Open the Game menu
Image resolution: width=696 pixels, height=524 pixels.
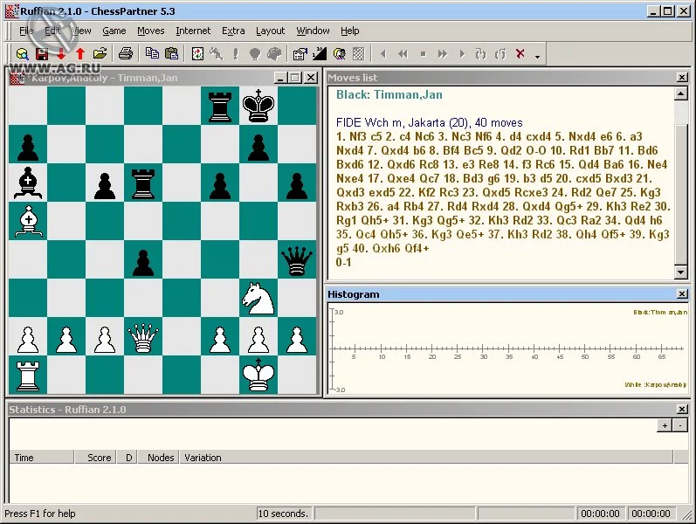(114, 31)
